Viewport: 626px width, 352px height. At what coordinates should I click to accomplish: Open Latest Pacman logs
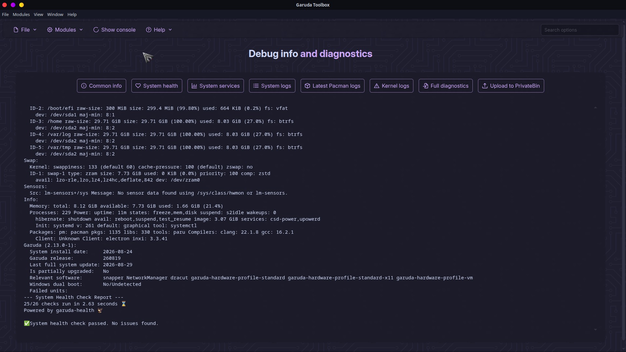click(333, 86)
